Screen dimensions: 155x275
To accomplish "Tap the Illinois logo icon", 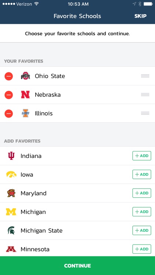I will click(x=25, y=113).
